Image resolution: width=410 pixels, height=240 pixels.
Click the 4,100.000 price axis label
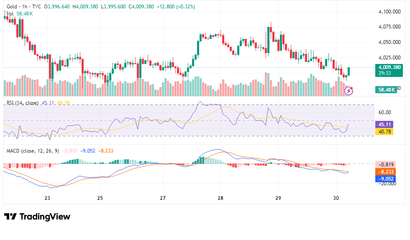(389, 12)
